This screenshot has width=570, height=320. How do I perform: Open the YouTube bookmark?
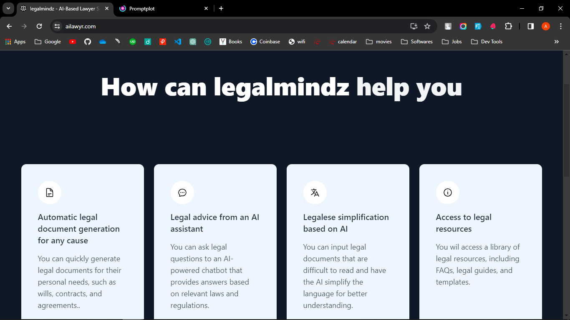pos(73,42)
